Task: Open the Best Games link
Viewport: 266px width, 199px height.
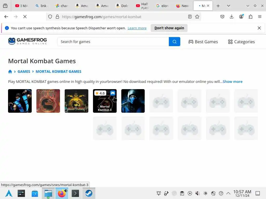Action: tap(203, 42)
